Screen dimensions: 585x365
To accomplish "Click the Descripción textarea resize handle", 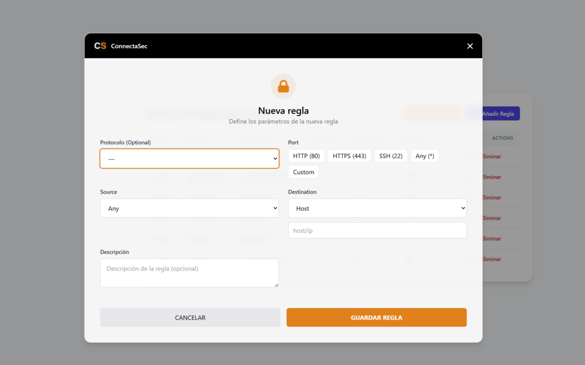I will click(x=276, y=284).
